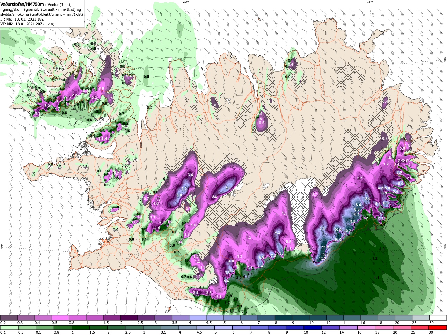Viewport: 447px width, 335px height.
Task: Click the 'rigning/skúrir' legend description line
Action: [41, 9]
